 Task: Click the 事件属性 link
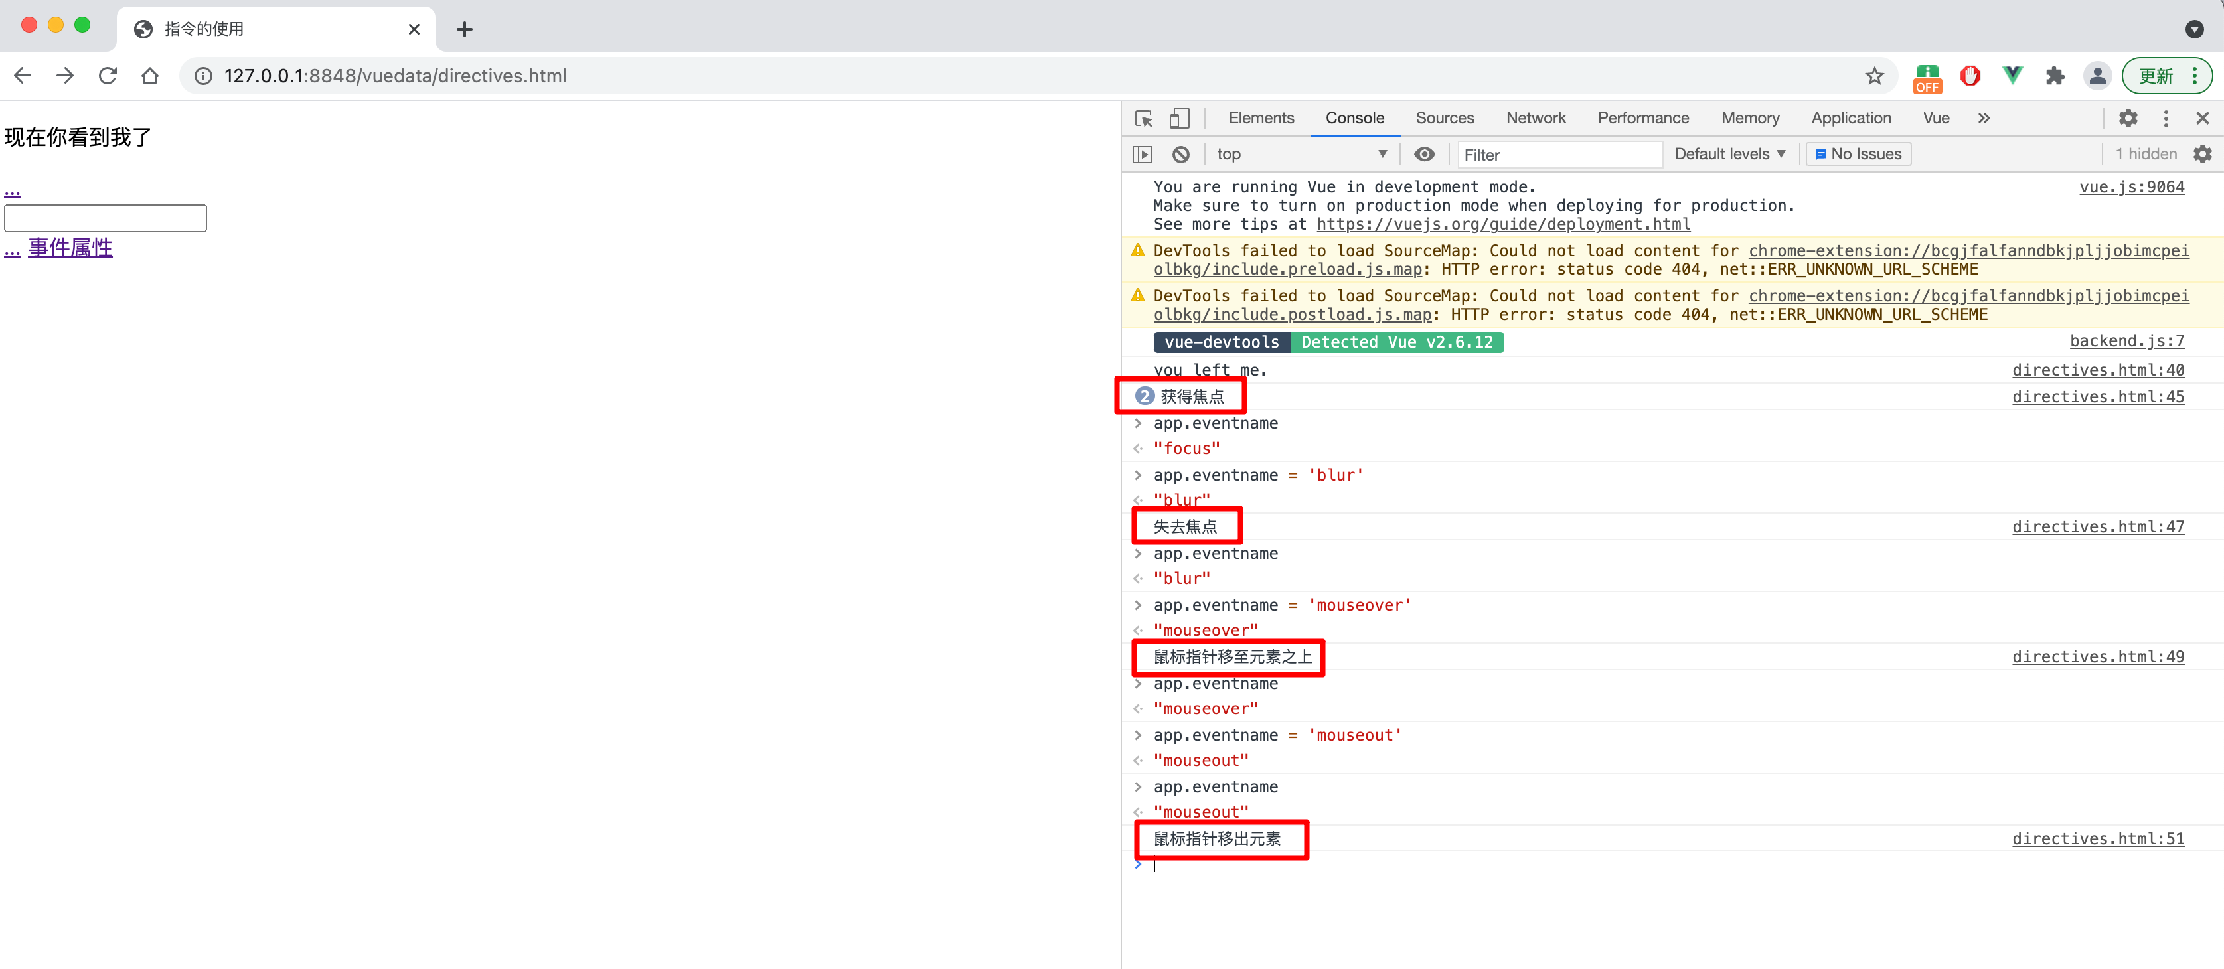70,248
